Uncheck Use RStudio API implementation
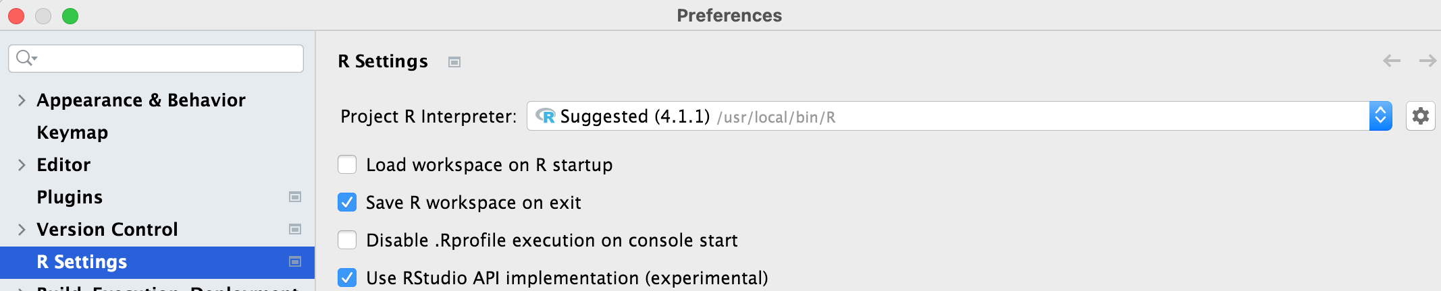Screen dimensions: 1441x291 pyautogui.click(x=347, y=278)
